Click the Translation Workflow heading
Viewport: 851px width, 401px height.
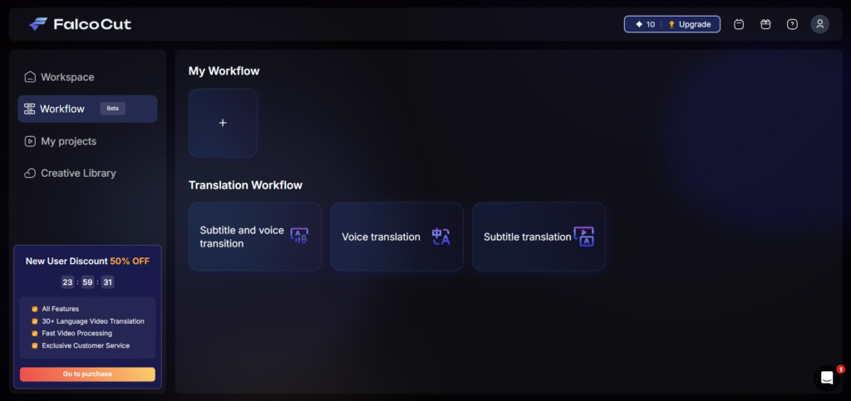click(x=245, y=185)
